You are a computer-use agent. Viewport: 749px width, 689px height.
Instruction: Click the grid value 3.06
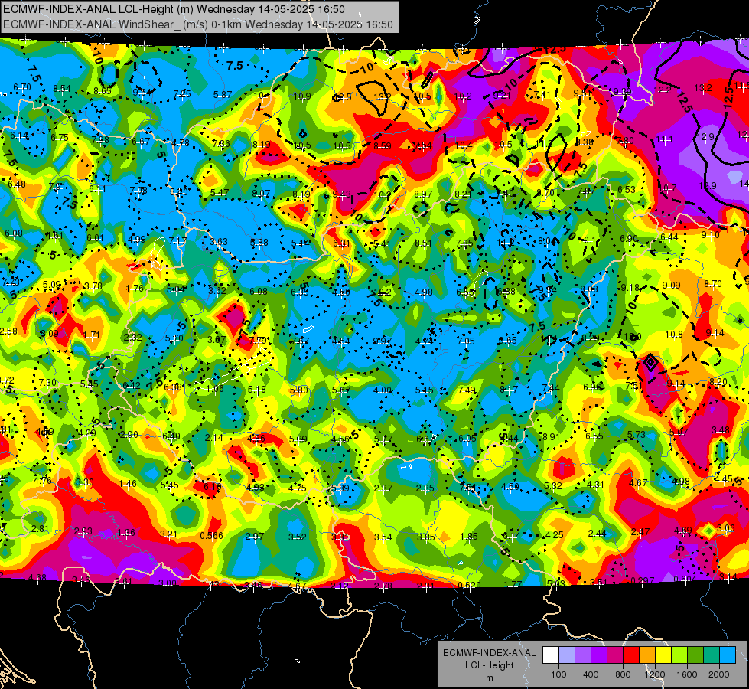click(x=725, y=528)
